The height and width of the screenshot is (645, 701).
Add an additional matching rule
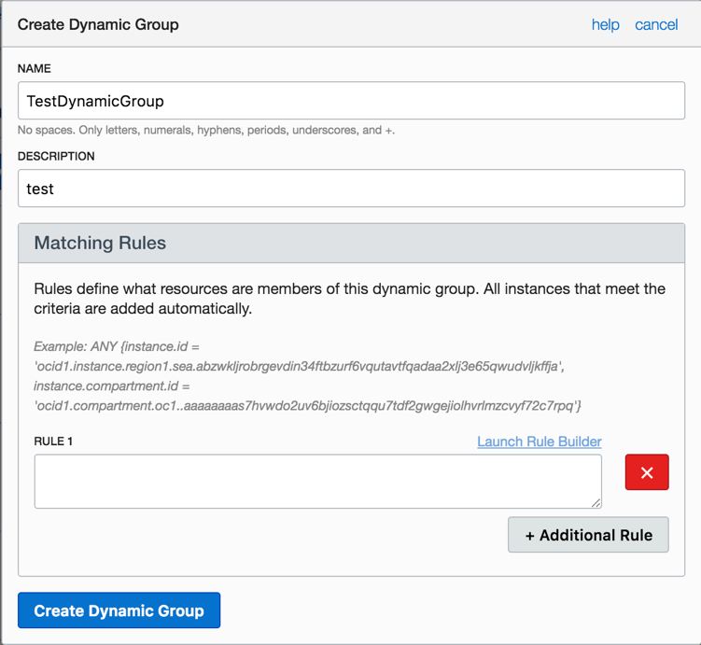tap(588, 535)
